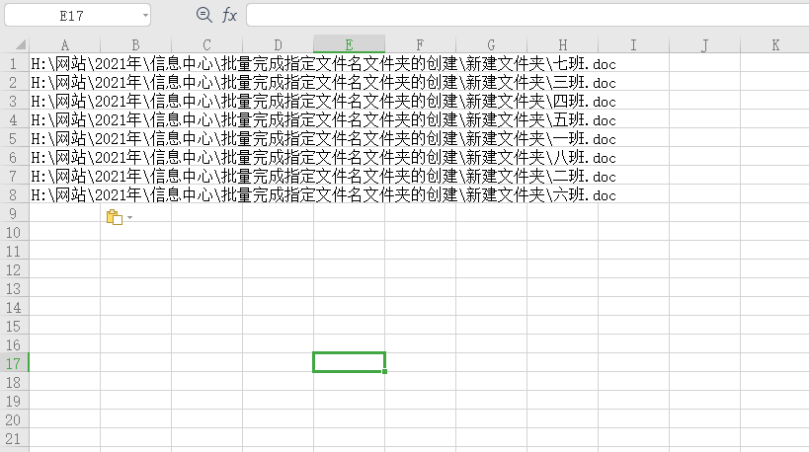Open the fx insert function dialog
The width and height of the screenshot is (809, 452).
[229, 15]
